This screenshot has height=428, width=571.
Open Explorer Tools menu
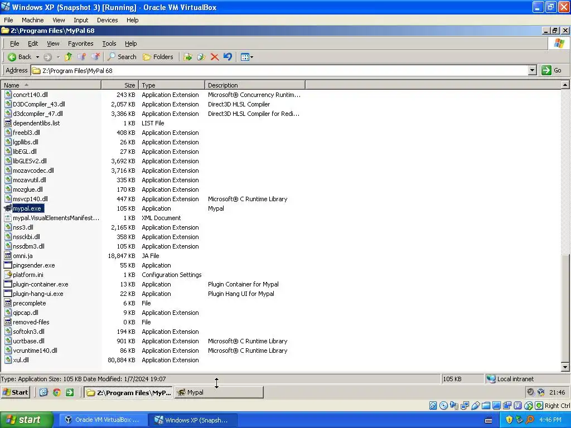(x=109, y=43)
